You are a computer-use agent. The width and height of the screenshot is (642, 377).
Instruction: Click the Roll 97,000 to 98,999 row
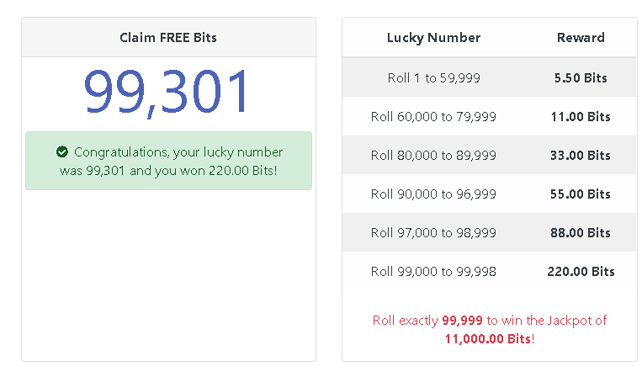433,233
